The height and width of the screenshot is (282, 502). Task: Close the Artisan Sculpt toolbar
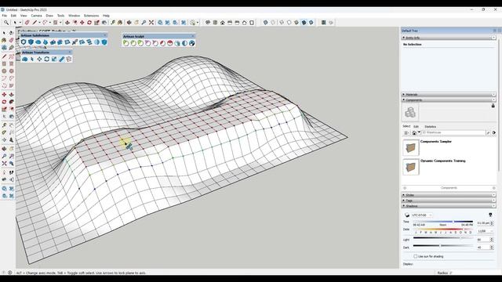pyautogui.click(x=193, y=36)
